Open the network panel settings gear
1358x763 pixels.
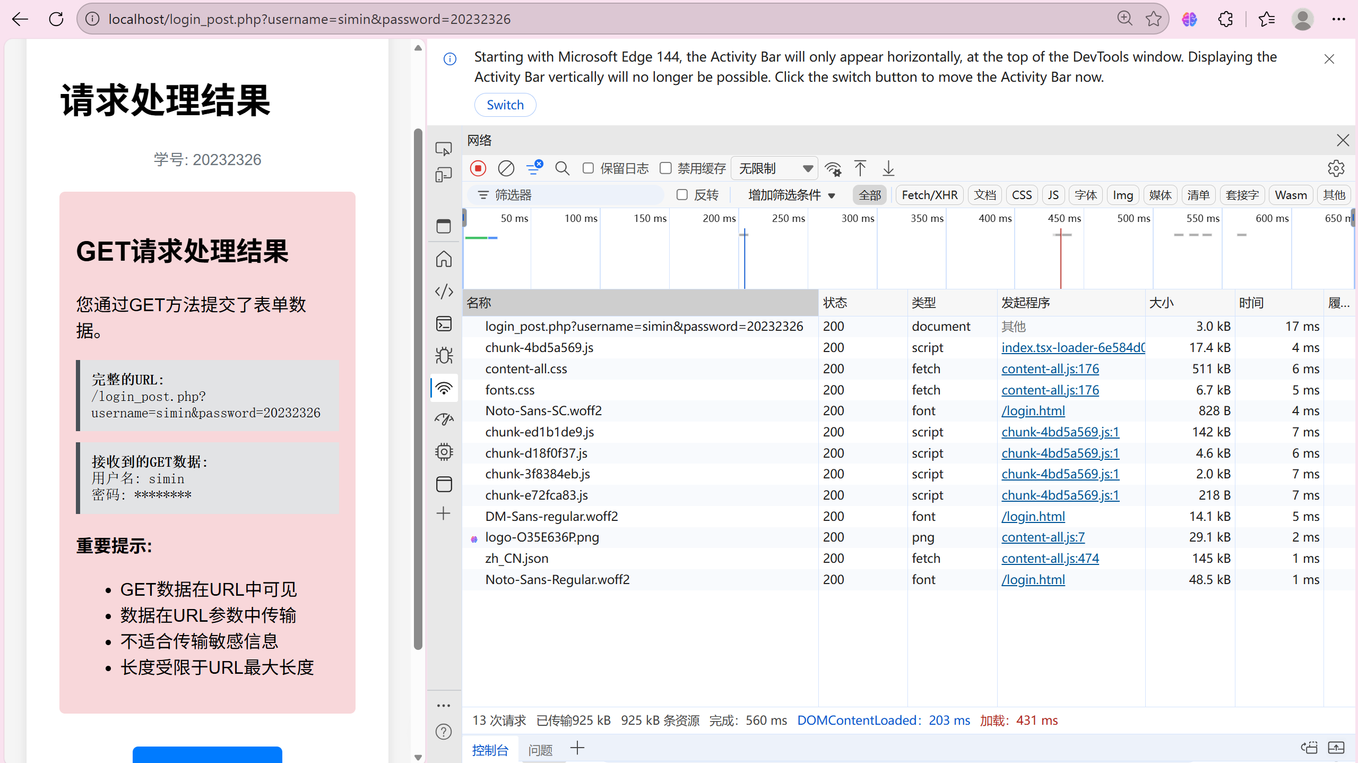tap(1336, 169)
